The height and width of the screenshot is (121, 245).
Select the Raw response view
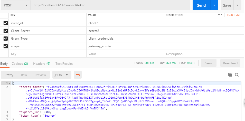click(24, 75)
